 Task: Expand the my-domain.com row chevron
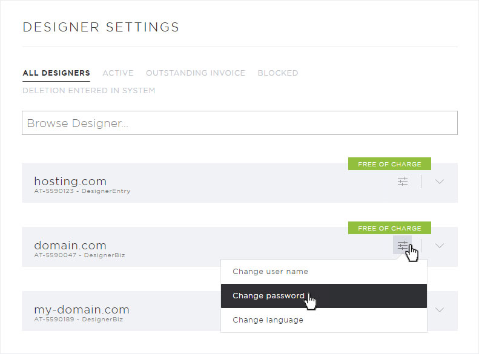[x=439, y=310]
